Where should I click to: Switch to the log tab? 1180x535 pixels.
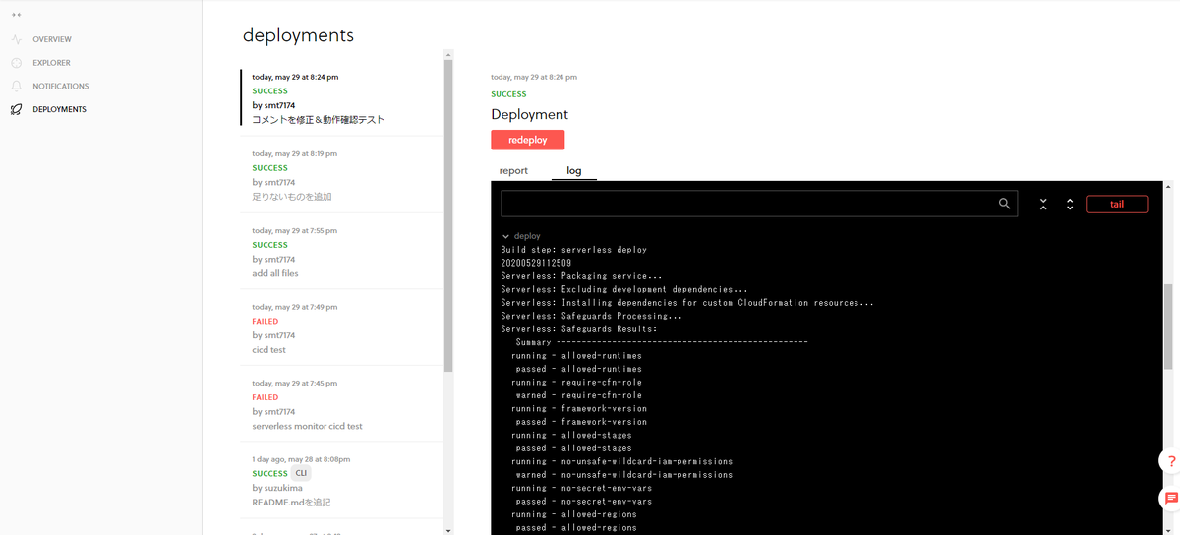coord(574,171)
